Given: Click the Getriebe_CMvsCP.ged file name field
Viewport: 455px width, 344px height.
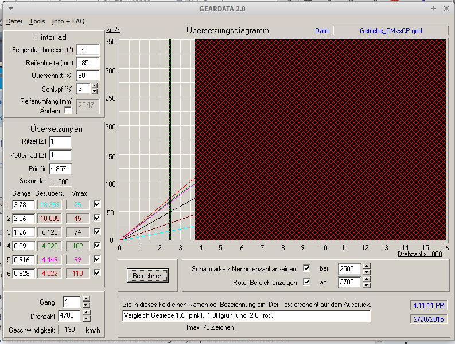Looking at the screenshot, I should [x=390, y=31].
